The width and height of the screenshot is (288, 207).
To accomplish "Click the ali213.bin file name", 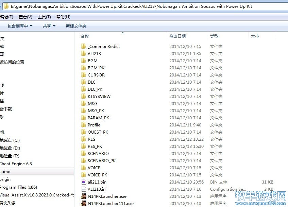I will [97, 182].
